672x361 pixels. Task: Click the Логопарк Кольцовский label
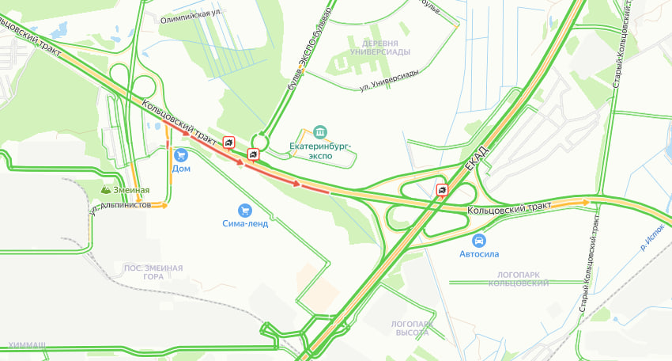519,279
